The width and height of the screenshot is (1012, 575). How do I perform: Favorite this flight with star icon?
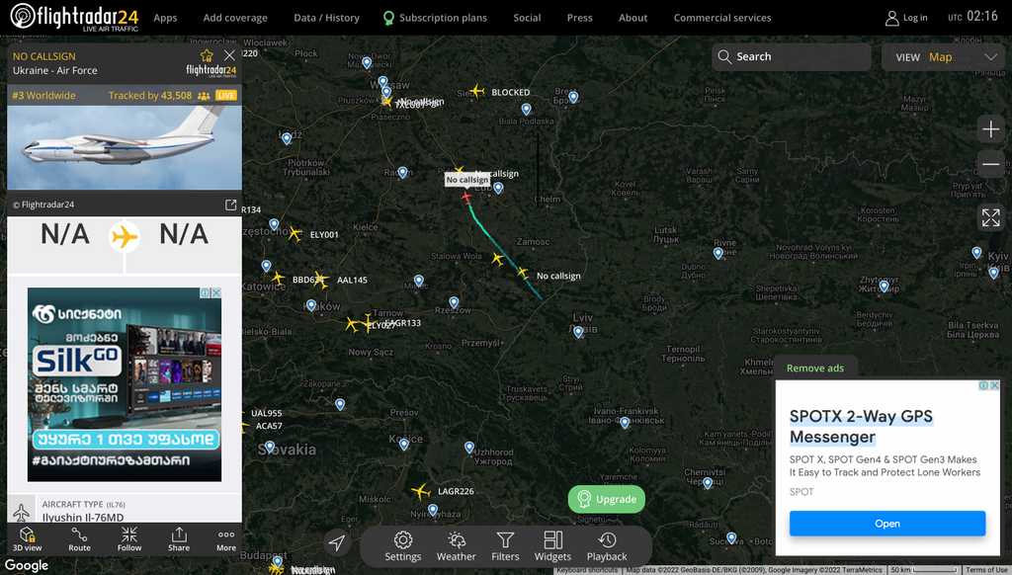[207, 55]
